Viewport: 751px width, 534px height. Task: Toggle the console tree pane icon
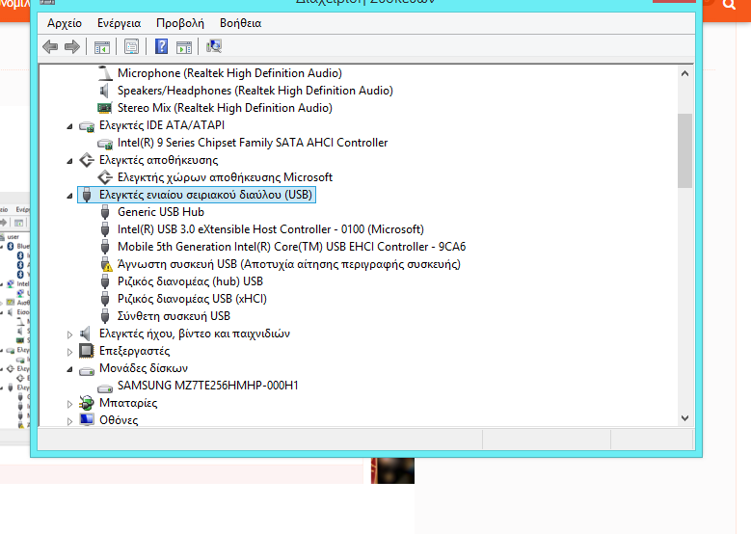point(102,46)
